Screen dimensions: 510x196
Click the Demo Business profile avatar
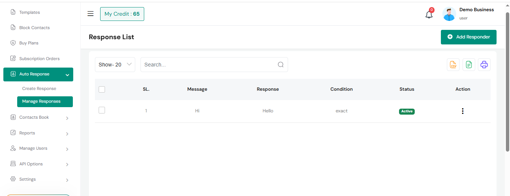click(449, 14)
